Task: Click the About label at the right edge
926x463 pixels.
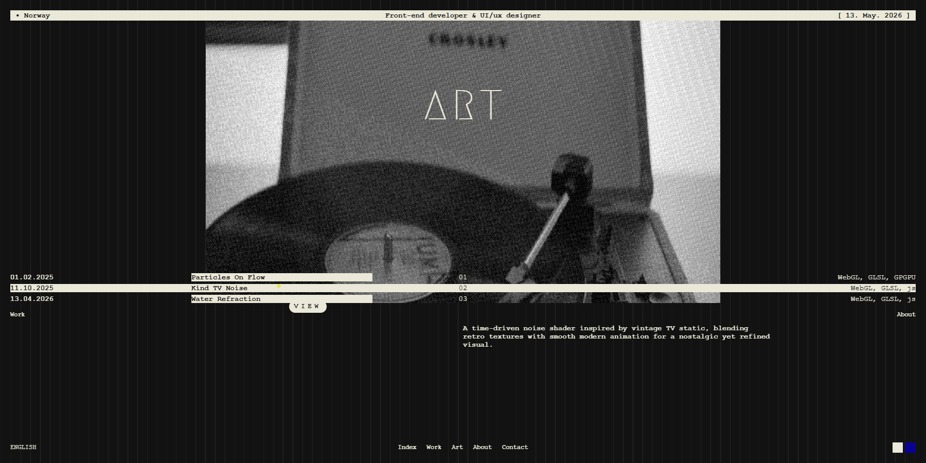Action: (x=906, y=314)
